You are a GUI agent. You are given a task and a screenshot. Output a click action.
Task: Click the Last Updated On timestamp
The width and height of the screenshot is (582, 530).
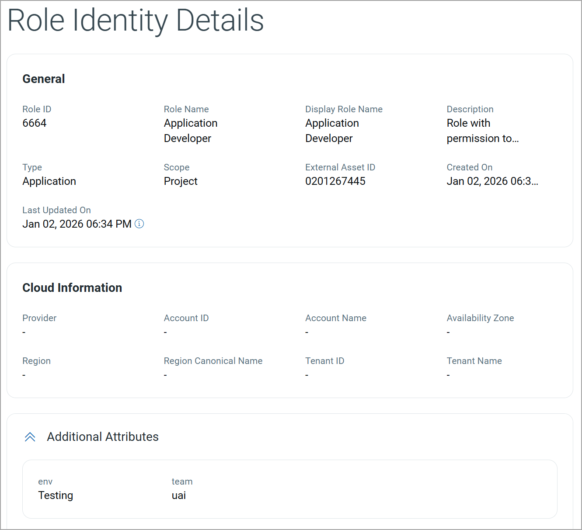tap(77, 224)
